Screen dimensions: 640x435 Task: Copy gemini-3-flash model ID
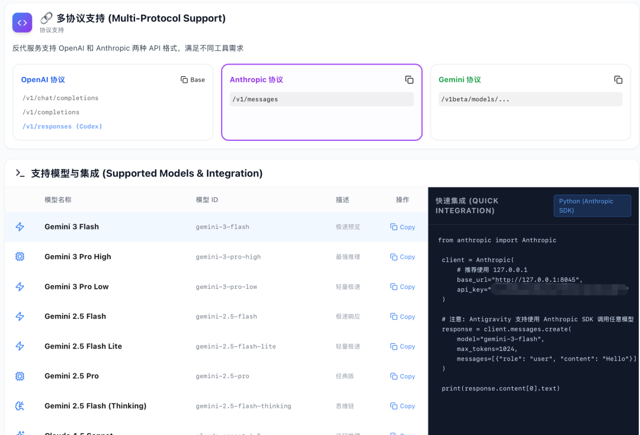pyautogui.click(x=402, y=227)
